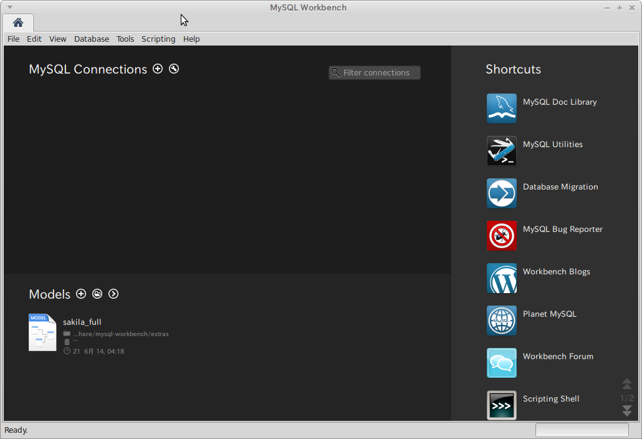The height and width of the screenshot is (439, 642).
Task: Click the Home tab icon
Action: tap(18, 22)
